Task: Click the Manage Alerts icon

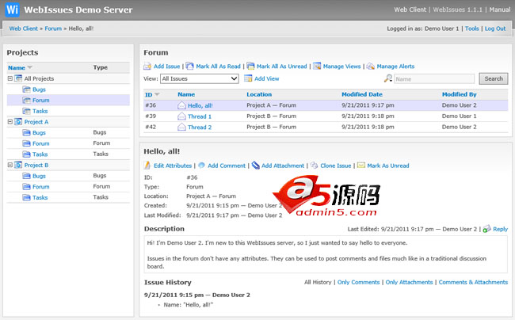Action: tap(371, 67)
